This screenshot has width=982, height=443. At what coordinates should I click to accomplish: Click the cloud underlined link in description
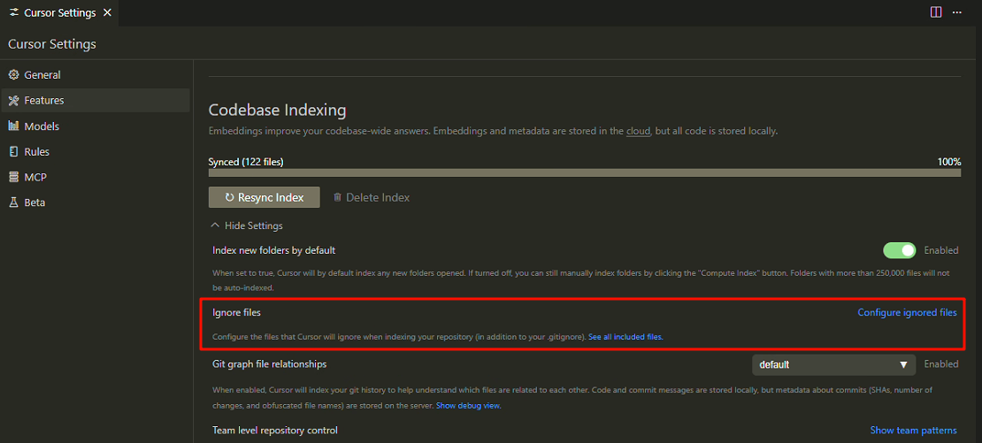tap(639, 132)
